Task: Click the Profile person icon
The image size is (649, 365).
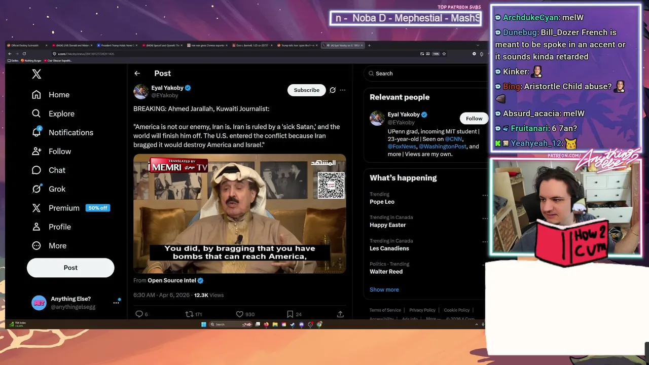Action: pyautogui.click(x=37, y=227)
